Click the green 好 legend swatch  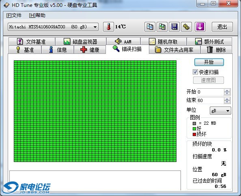coord(194,129)
